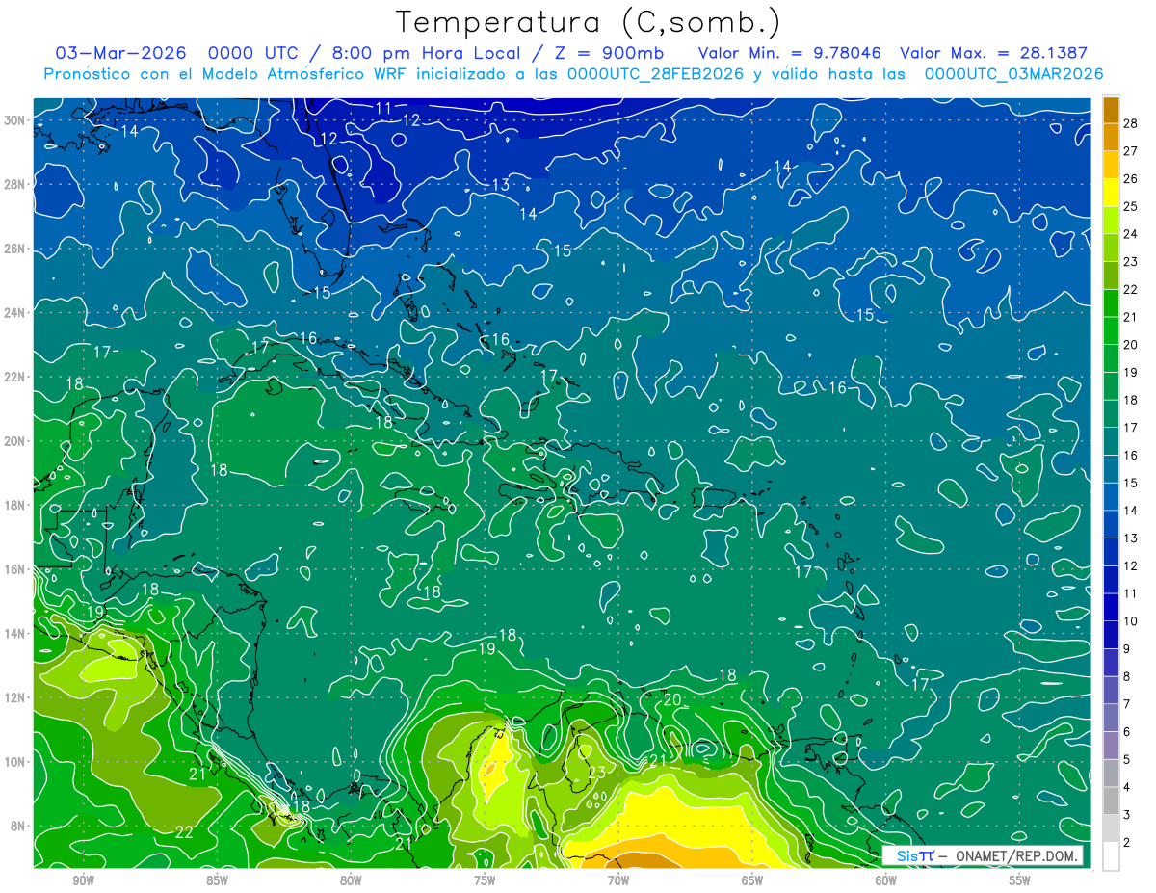Click the colorbar scale label '25'

point(1131,206)
